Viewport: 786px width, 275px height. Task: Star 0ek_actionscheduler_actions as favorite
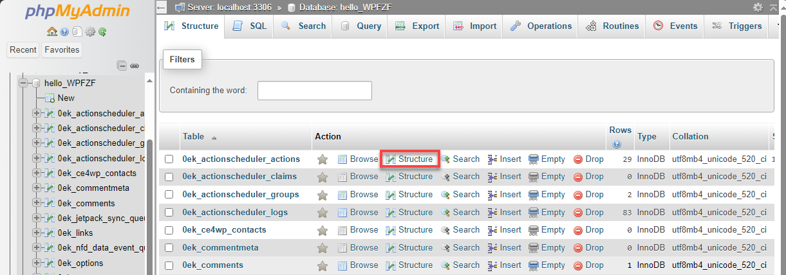323,159
